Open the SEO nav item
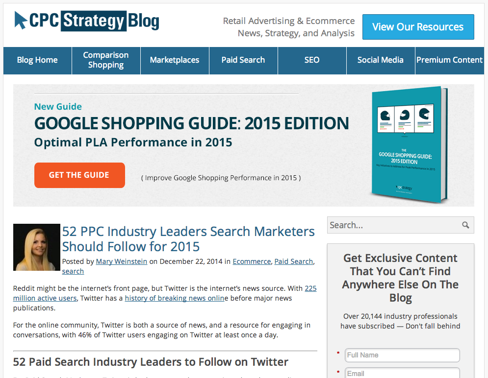 pos(312,60)
